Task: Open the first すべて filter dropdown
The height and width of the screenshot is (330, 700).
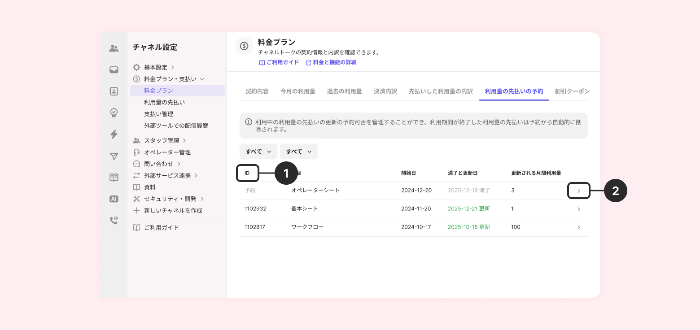Action: click(258, 152)
